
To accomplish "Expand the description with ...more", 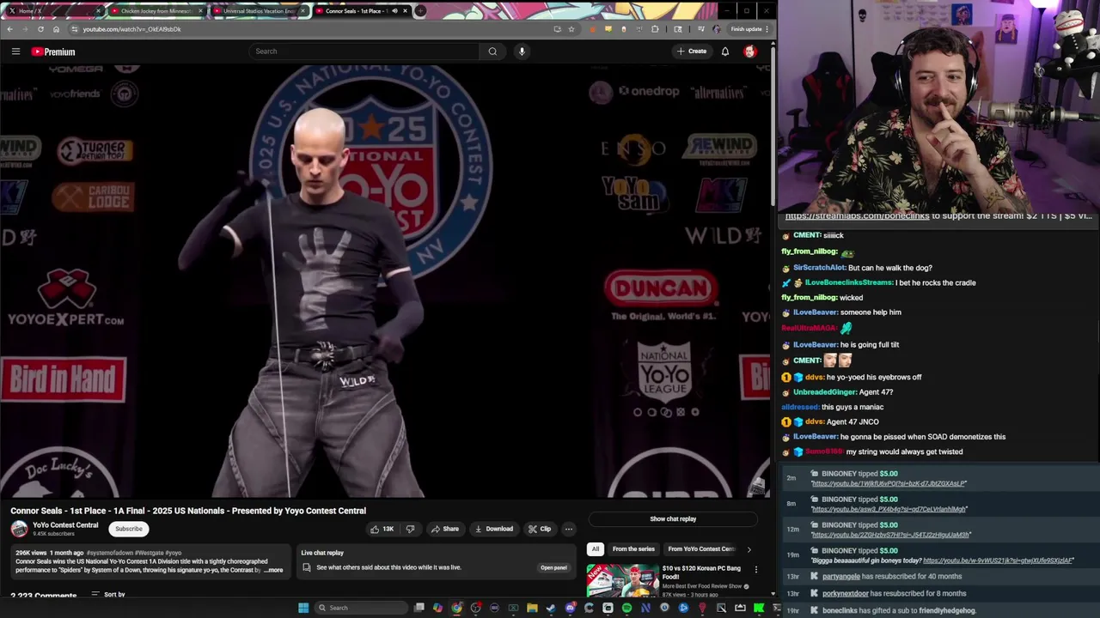I will point(274,570).
